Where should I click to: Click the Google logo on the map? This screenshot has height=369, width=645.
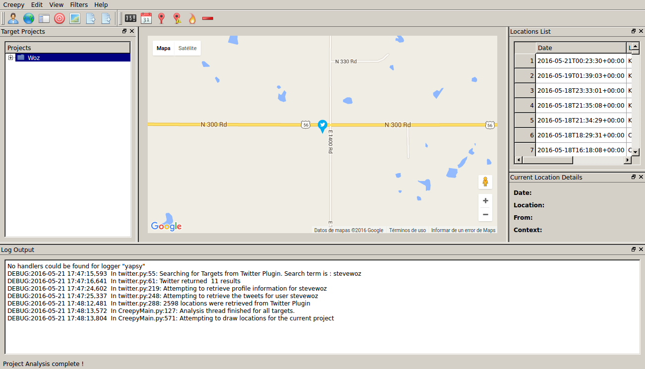pyautogui.click(x=167, y=226)
